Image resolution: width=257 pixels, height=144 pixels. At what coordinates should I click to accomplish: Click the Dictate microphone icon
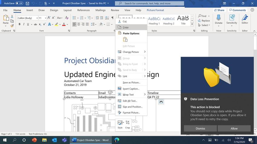coord(218,19)
